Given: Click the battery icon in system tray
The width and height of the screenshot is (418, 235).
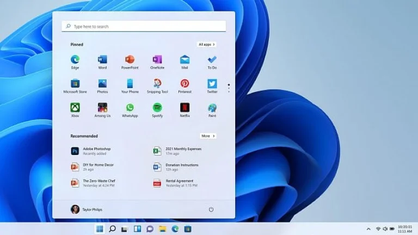Looking at the screenshot, I should pyautogui.click(x=392, y=229).
